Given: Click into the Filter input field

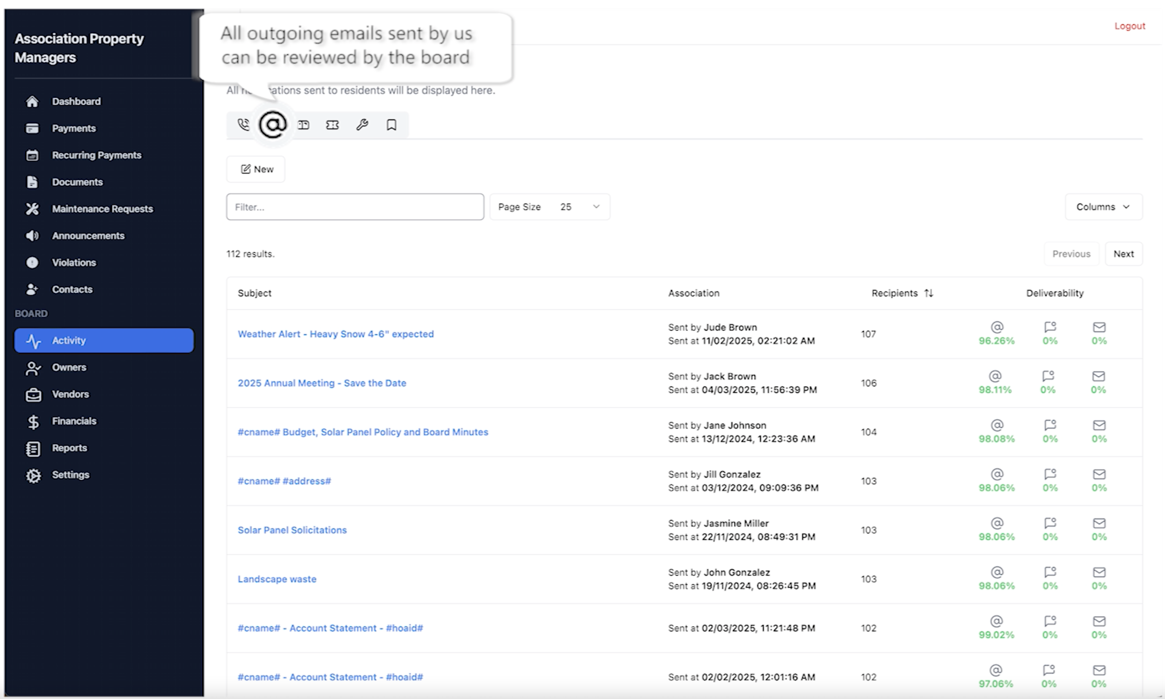Looking at the screenshot, I should [355, 207].
